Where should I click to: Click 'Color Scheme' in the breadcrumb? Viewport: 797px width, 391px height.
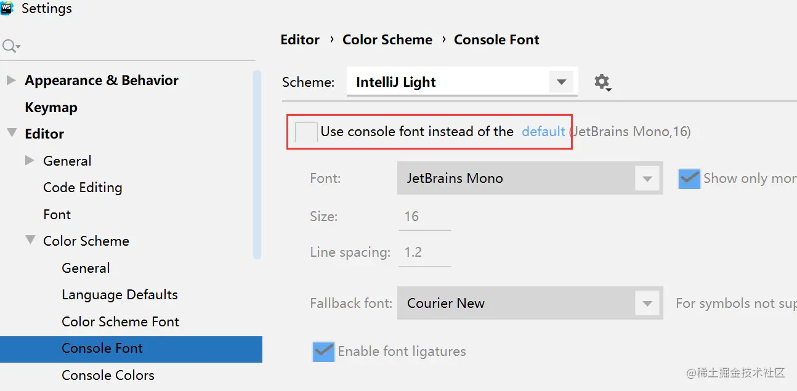(387, 39)
